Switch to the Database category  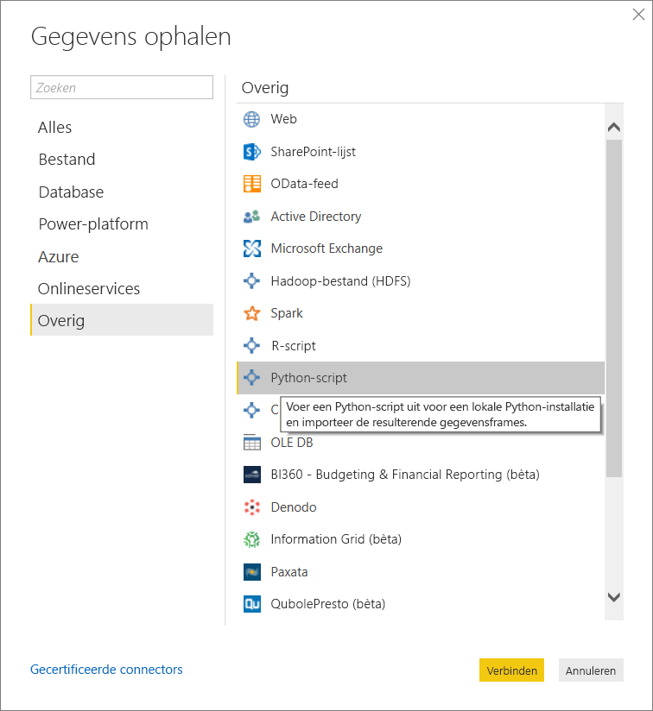tap(71, 192)
